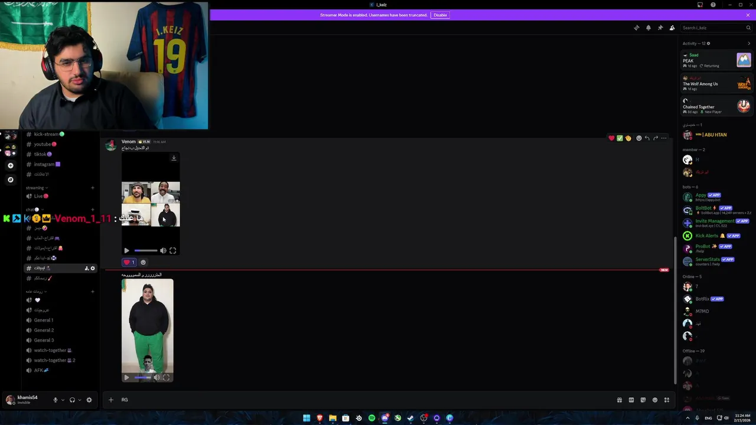The height and width of the screenshot is (425, 756).
Task: Reply to Venom's message
Action: tap(647, 138)
